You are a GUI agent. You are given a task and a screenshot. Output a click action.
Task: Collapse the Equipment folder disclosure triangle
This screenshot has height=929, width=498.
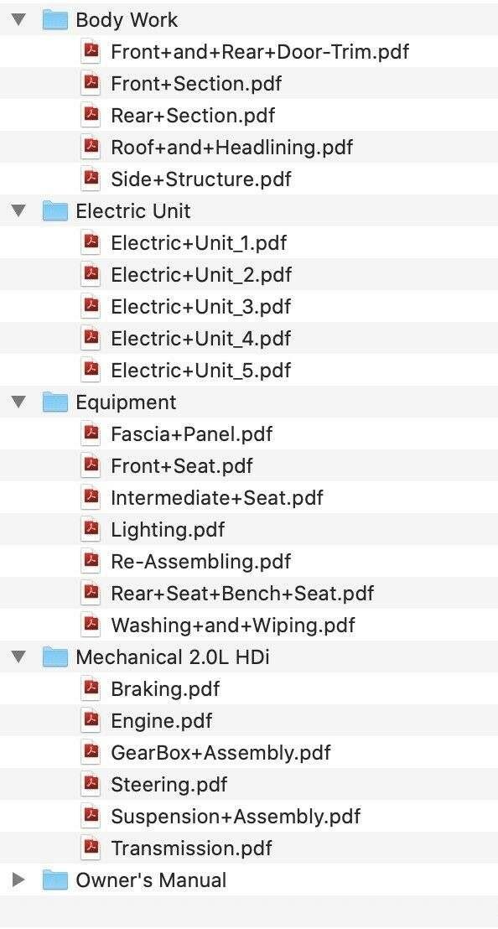(x=19, y=402)
